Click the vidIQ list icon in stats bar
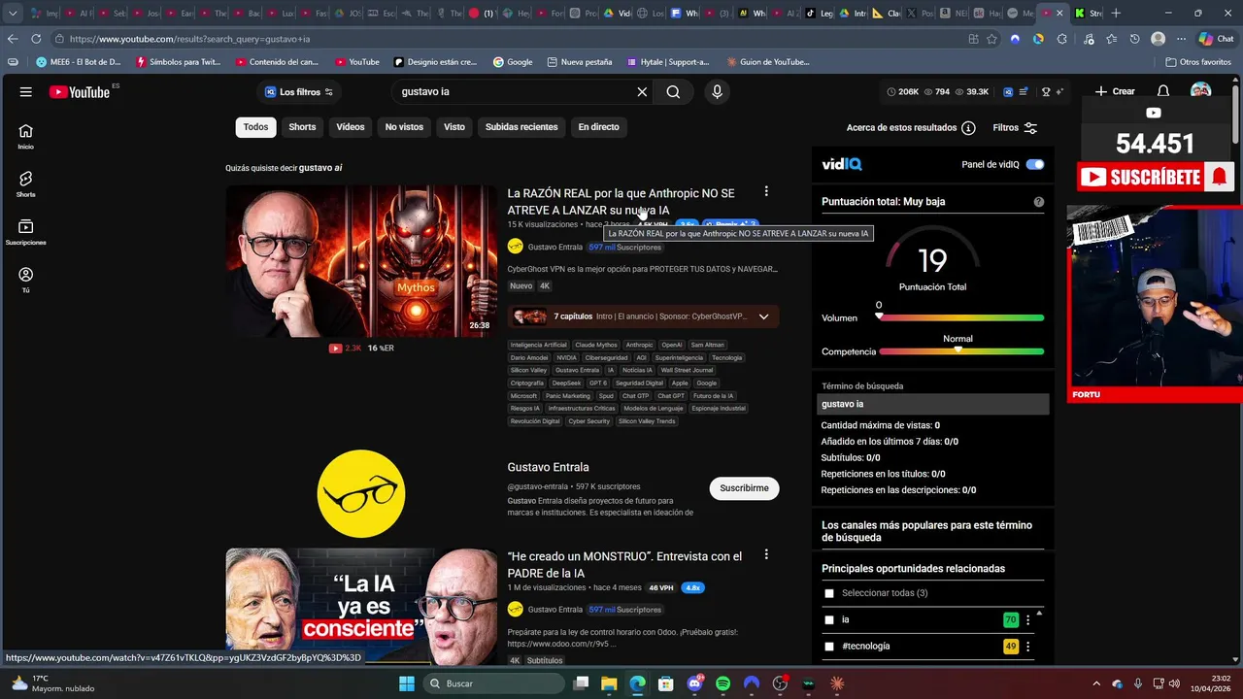Image resolution: width=1243 pixels, height=699 pixels. pos(1024,91)
